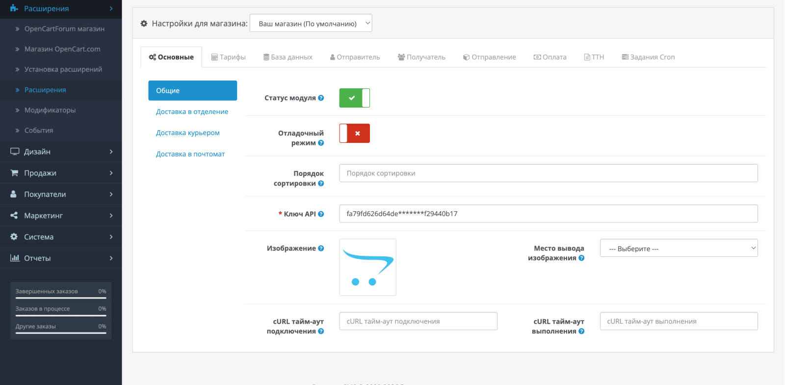
Task: Click the Порядок сортировки input field
Action: point(549,173)
